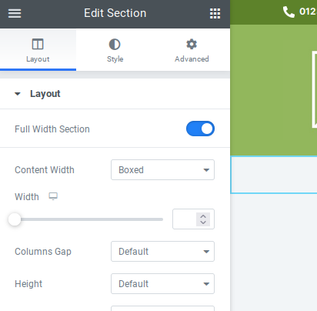The width and height of the screenshot is (317, 311).
Task: Click the Layout tab columns icon
Action: (38, 44)
